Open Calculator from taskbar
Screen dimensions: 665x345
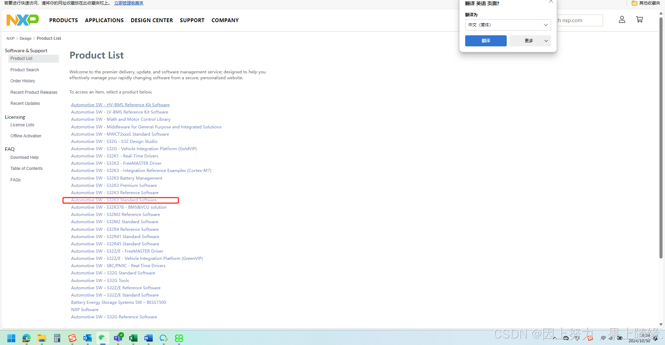coord(57,338)
